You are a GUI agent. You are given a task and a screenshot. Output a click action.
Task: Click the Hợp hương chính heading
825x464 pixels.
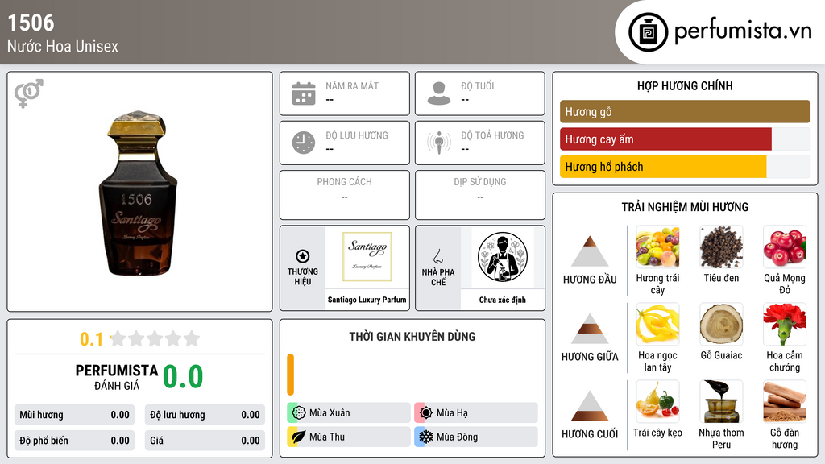click(x=685, y=85)
